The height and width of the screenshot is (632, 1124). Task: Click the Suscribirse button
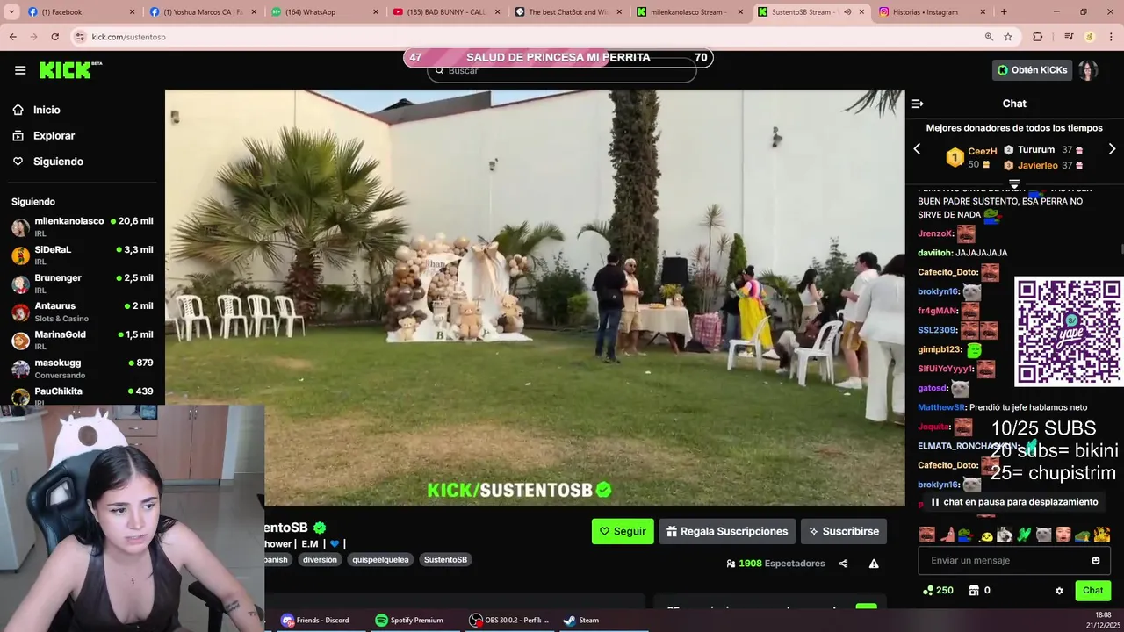click(844, 531)
